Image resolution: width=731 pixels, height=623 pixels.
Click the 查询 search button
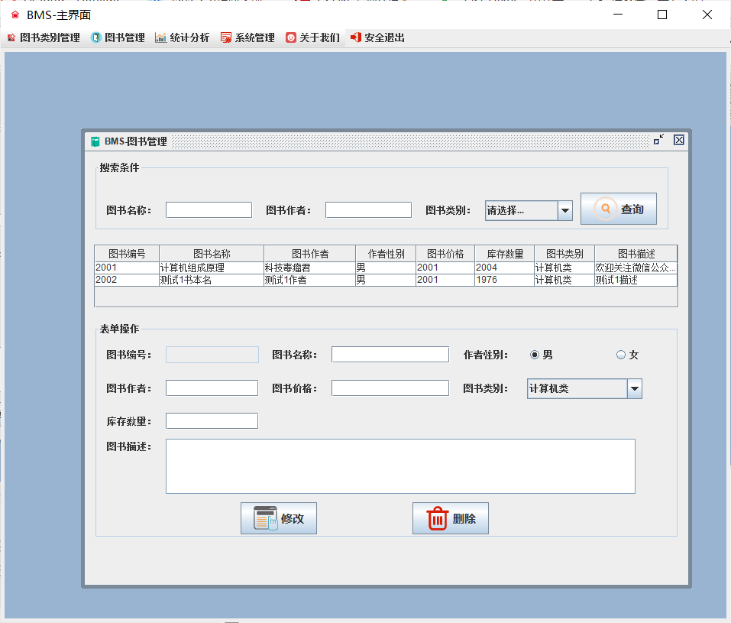click(x=618, y=209)
